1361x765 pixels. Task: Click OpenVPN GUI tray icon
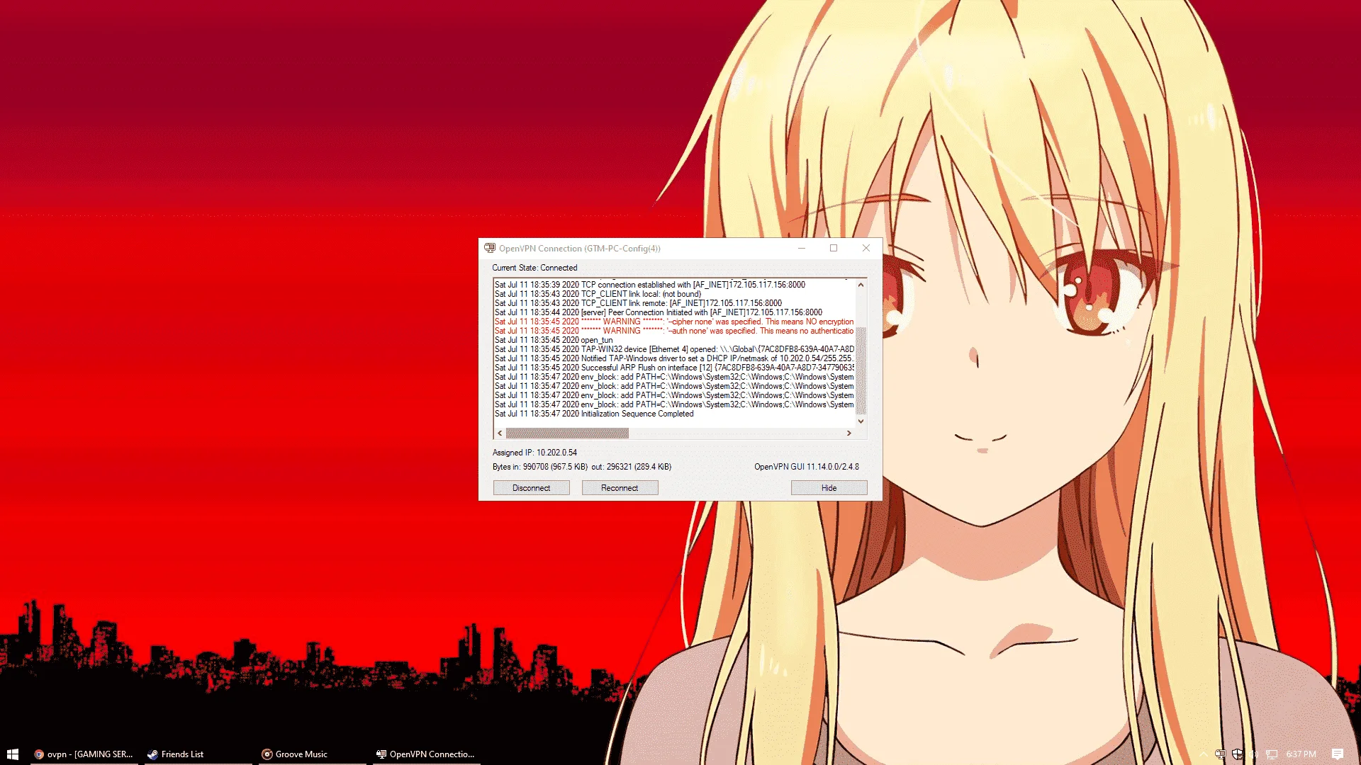tap(1220, 754)
